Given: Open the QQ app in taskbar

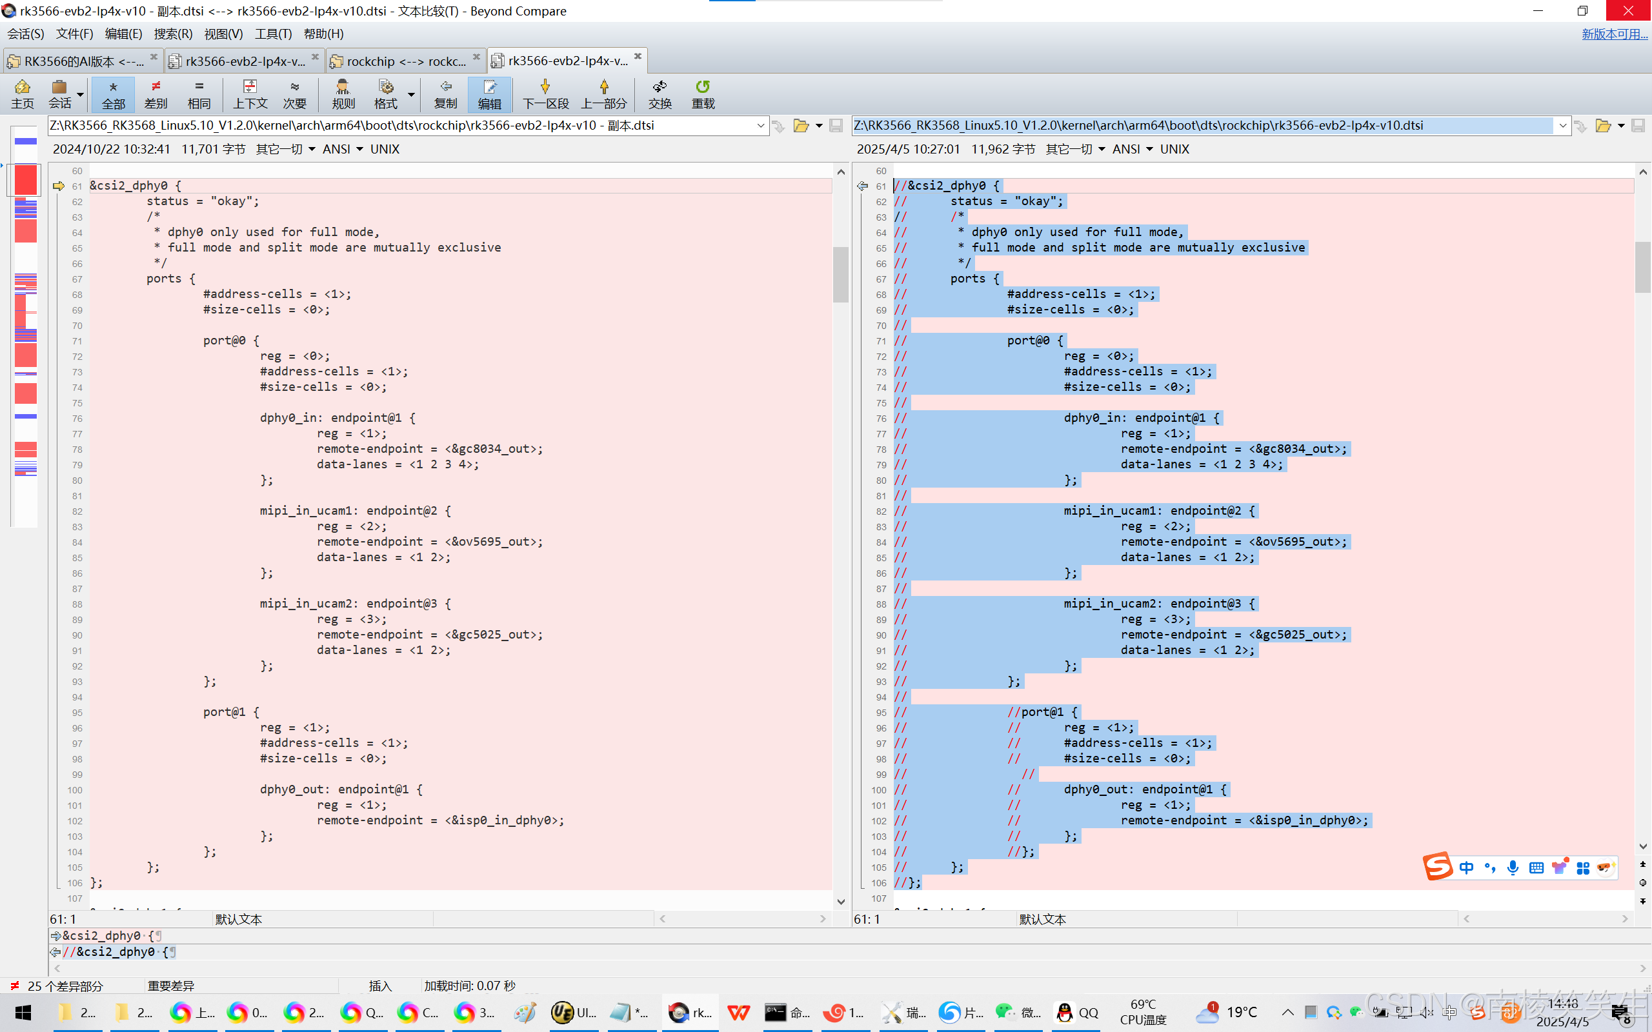Looking at the screenshot, I should (x=1077, y=1012).
